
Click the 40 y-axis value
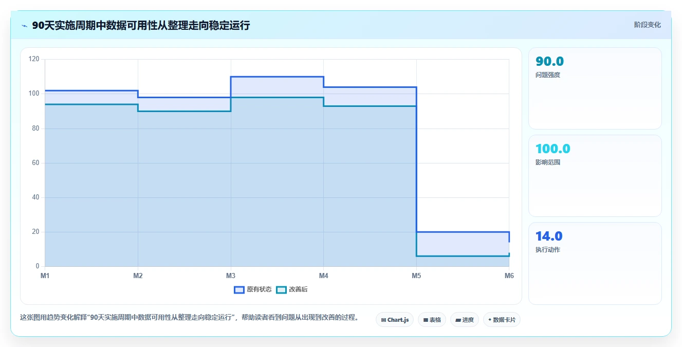(35, 197)
